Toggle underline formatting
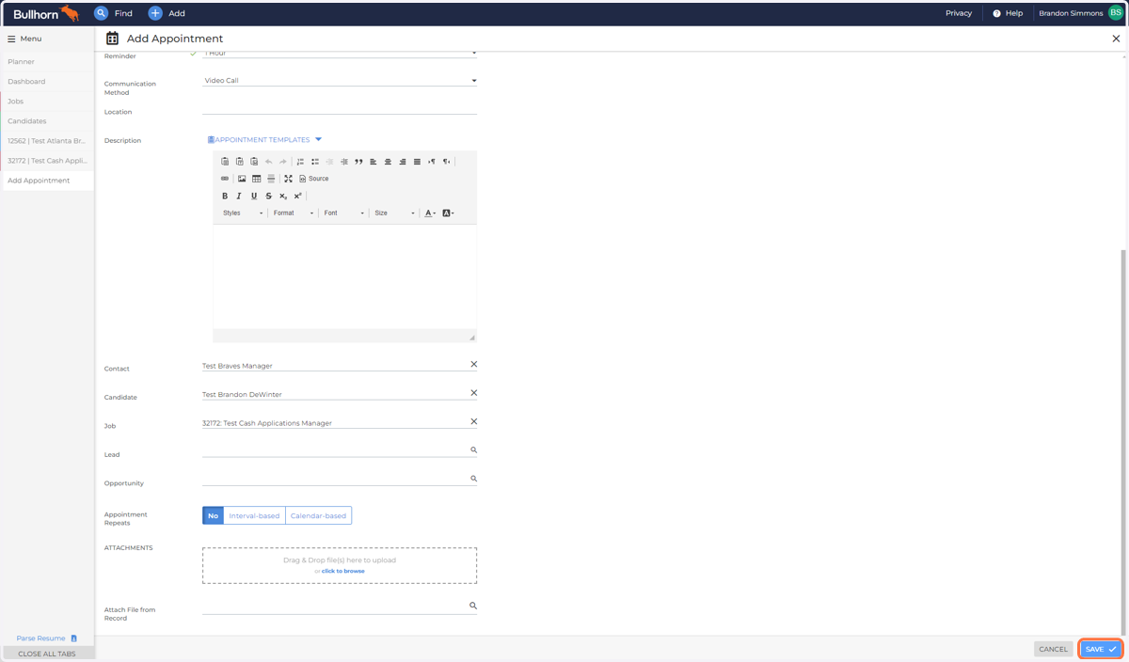 (x=254, y=196)
